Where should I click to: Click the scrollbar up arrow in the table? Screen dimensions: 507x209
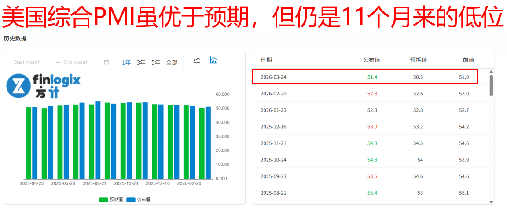pos(491,72)
